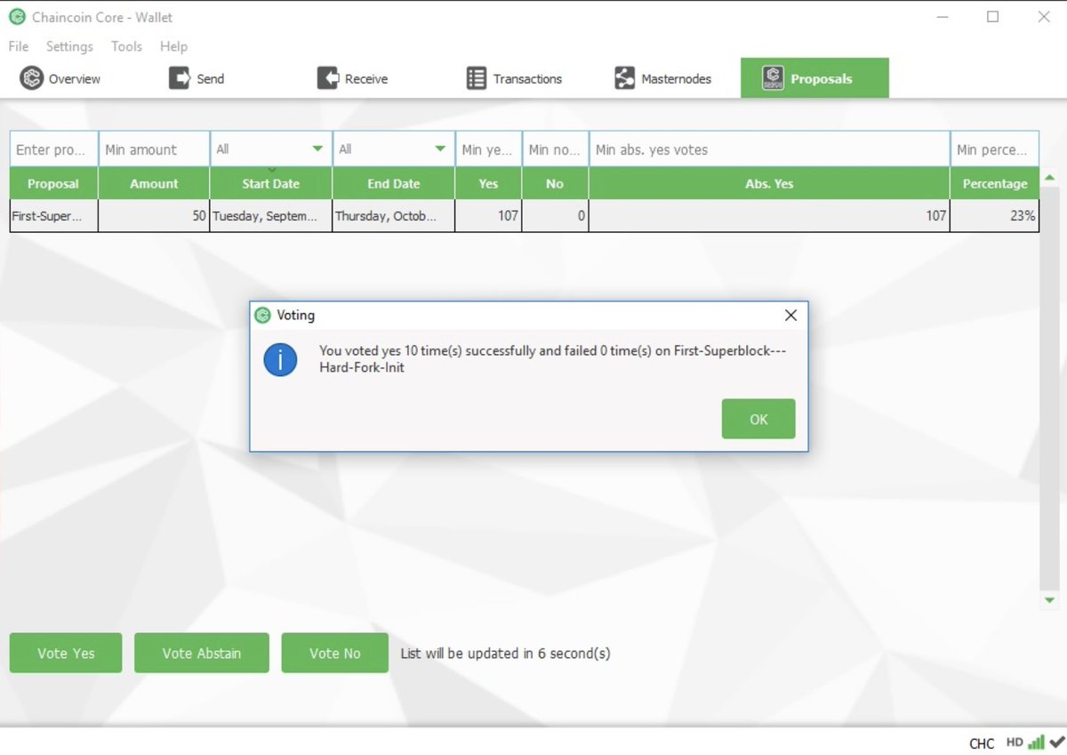Sort by the Amount column header
1067x755 pixels.
154,184
